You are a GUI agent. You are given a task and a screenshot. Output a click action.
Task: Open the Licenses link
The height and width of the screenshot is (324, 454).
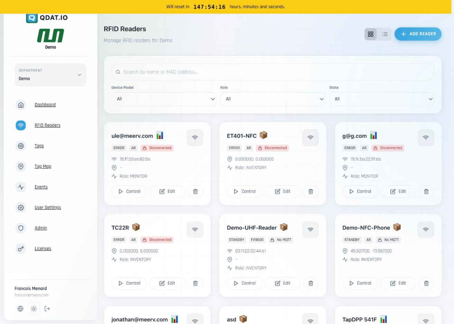43,249
